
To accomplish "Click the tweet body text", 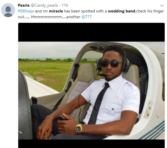I will (91, 14).
